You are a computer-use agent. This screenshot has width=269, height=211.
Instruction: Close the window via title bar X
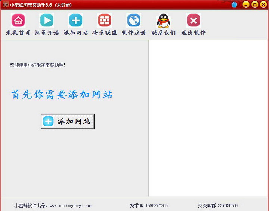pos(263,4)
